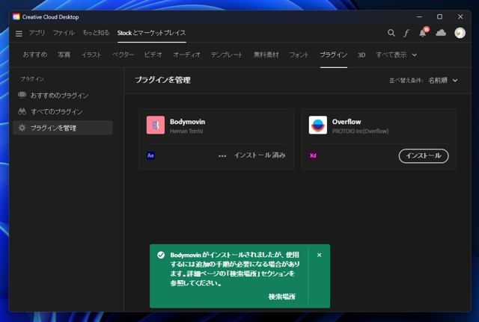Open the オーディオ category tab
Viewport: 479px width, 322px height.
point(186,55)
